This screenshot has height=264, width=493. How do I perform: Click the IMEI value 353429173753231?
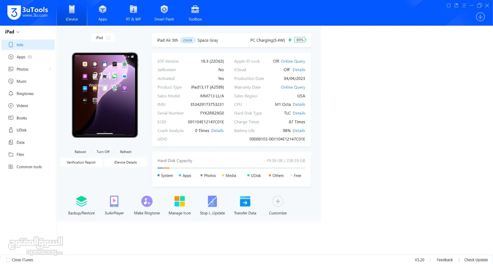[x=207, y=104]
